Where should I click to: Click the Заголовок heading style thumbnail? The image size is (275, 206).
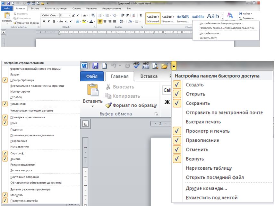pos(183,17)
